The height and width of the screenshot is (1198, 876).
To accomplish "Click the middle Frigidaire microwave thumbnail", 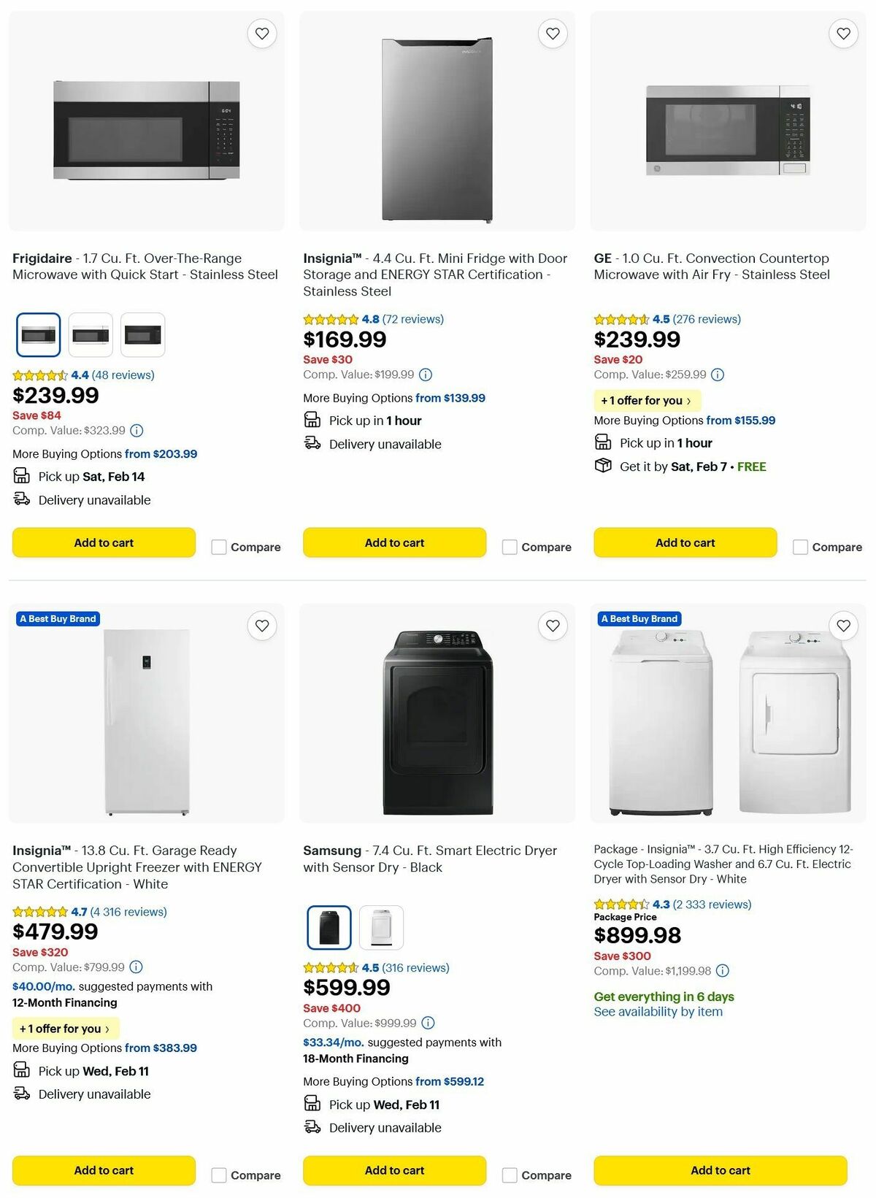I will pyautogui.click(x=91, y=334).
